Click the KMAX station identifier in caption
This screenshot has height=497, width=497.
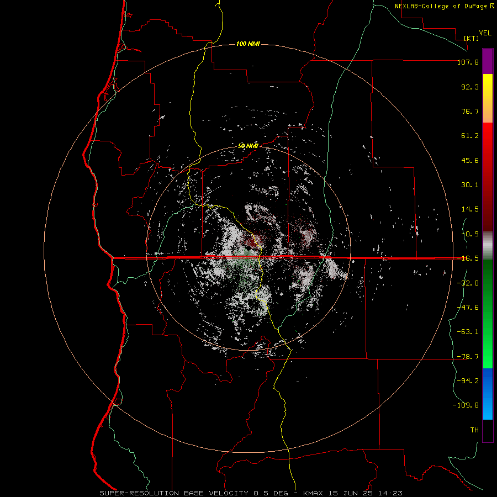click(313, 493)
